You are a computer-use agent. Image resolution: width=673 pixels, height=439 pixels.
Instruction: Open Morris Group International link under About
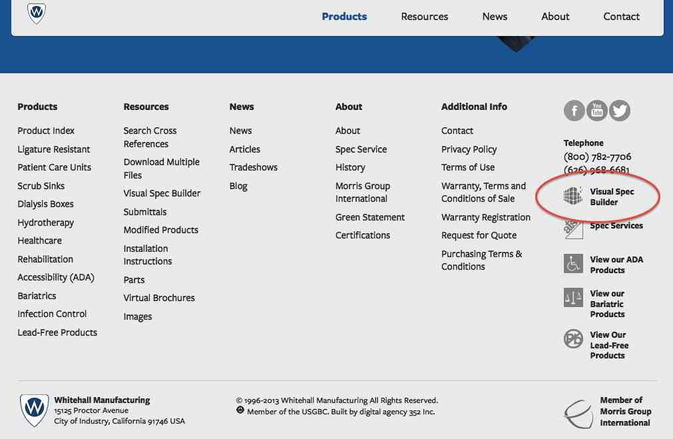click(x=363, y=193)
